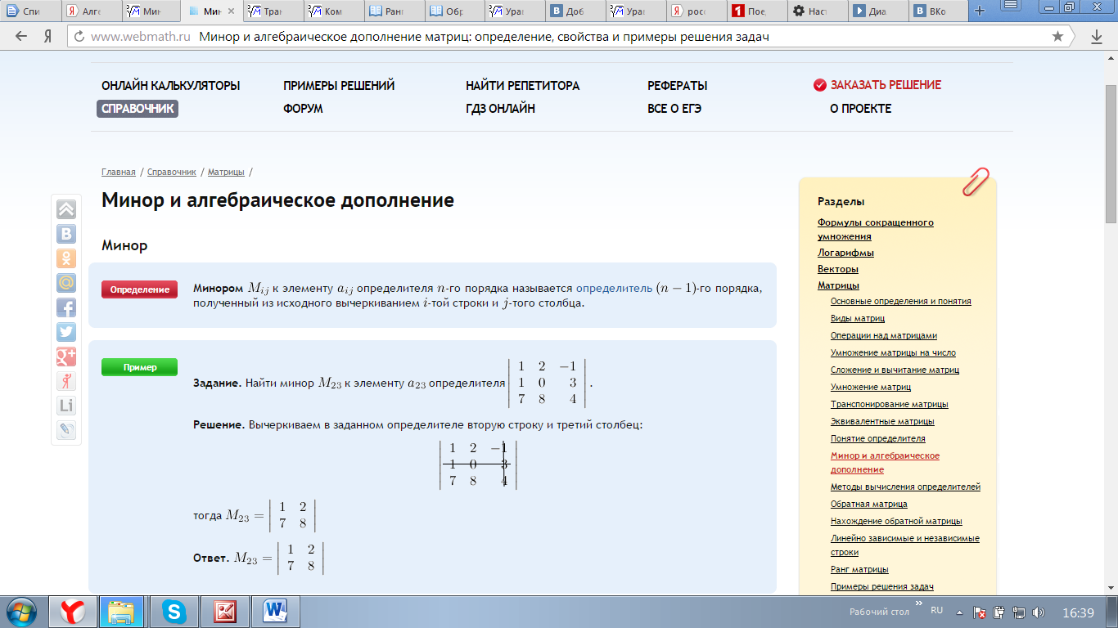Open НАЙТИ РЕПЕТИТОРА menu item
The image size is (1118, 628).
522,85
